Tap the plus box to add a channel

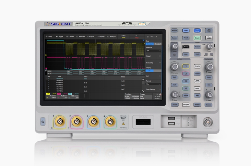point(84,96)
